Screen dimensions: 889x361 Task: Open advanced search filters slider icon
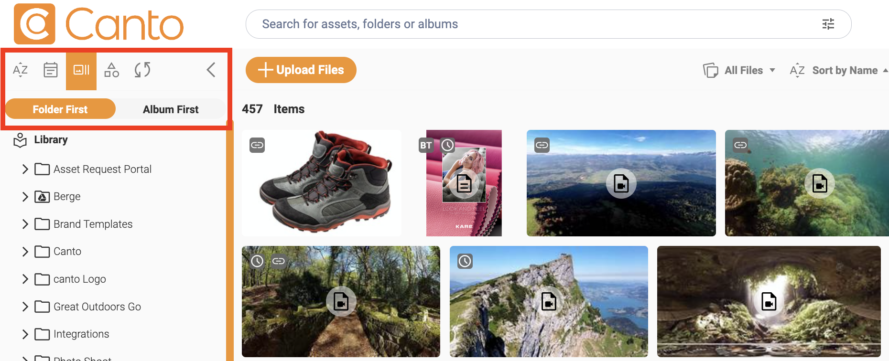pyautogui.click(x=828, y=24)
